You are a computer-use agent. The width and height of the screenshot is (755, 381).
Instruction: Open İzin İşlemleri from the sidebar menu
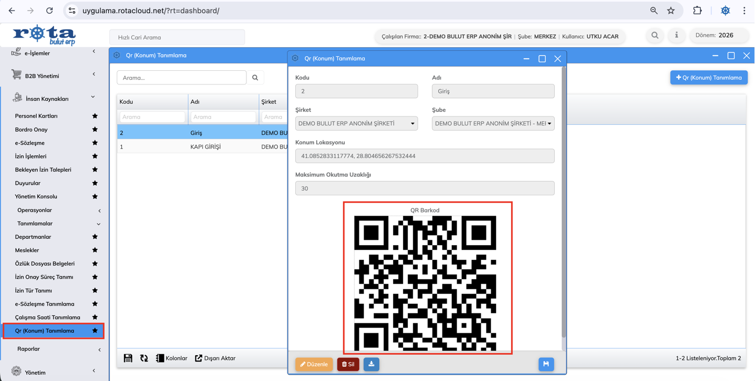point(30,156)
